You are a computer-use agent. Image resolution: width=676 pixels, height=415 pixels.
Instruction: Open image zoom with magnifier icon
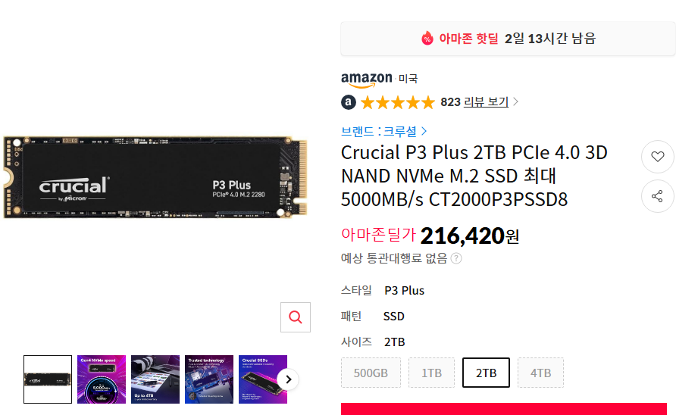296,317
